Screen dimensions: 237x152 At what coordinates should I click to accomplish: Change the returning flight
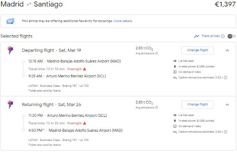(x=197, y=104)
